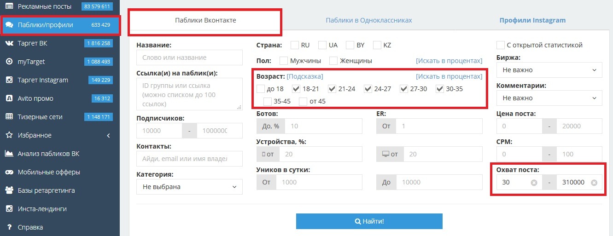Click the Название text input field

tap(189, 58)
